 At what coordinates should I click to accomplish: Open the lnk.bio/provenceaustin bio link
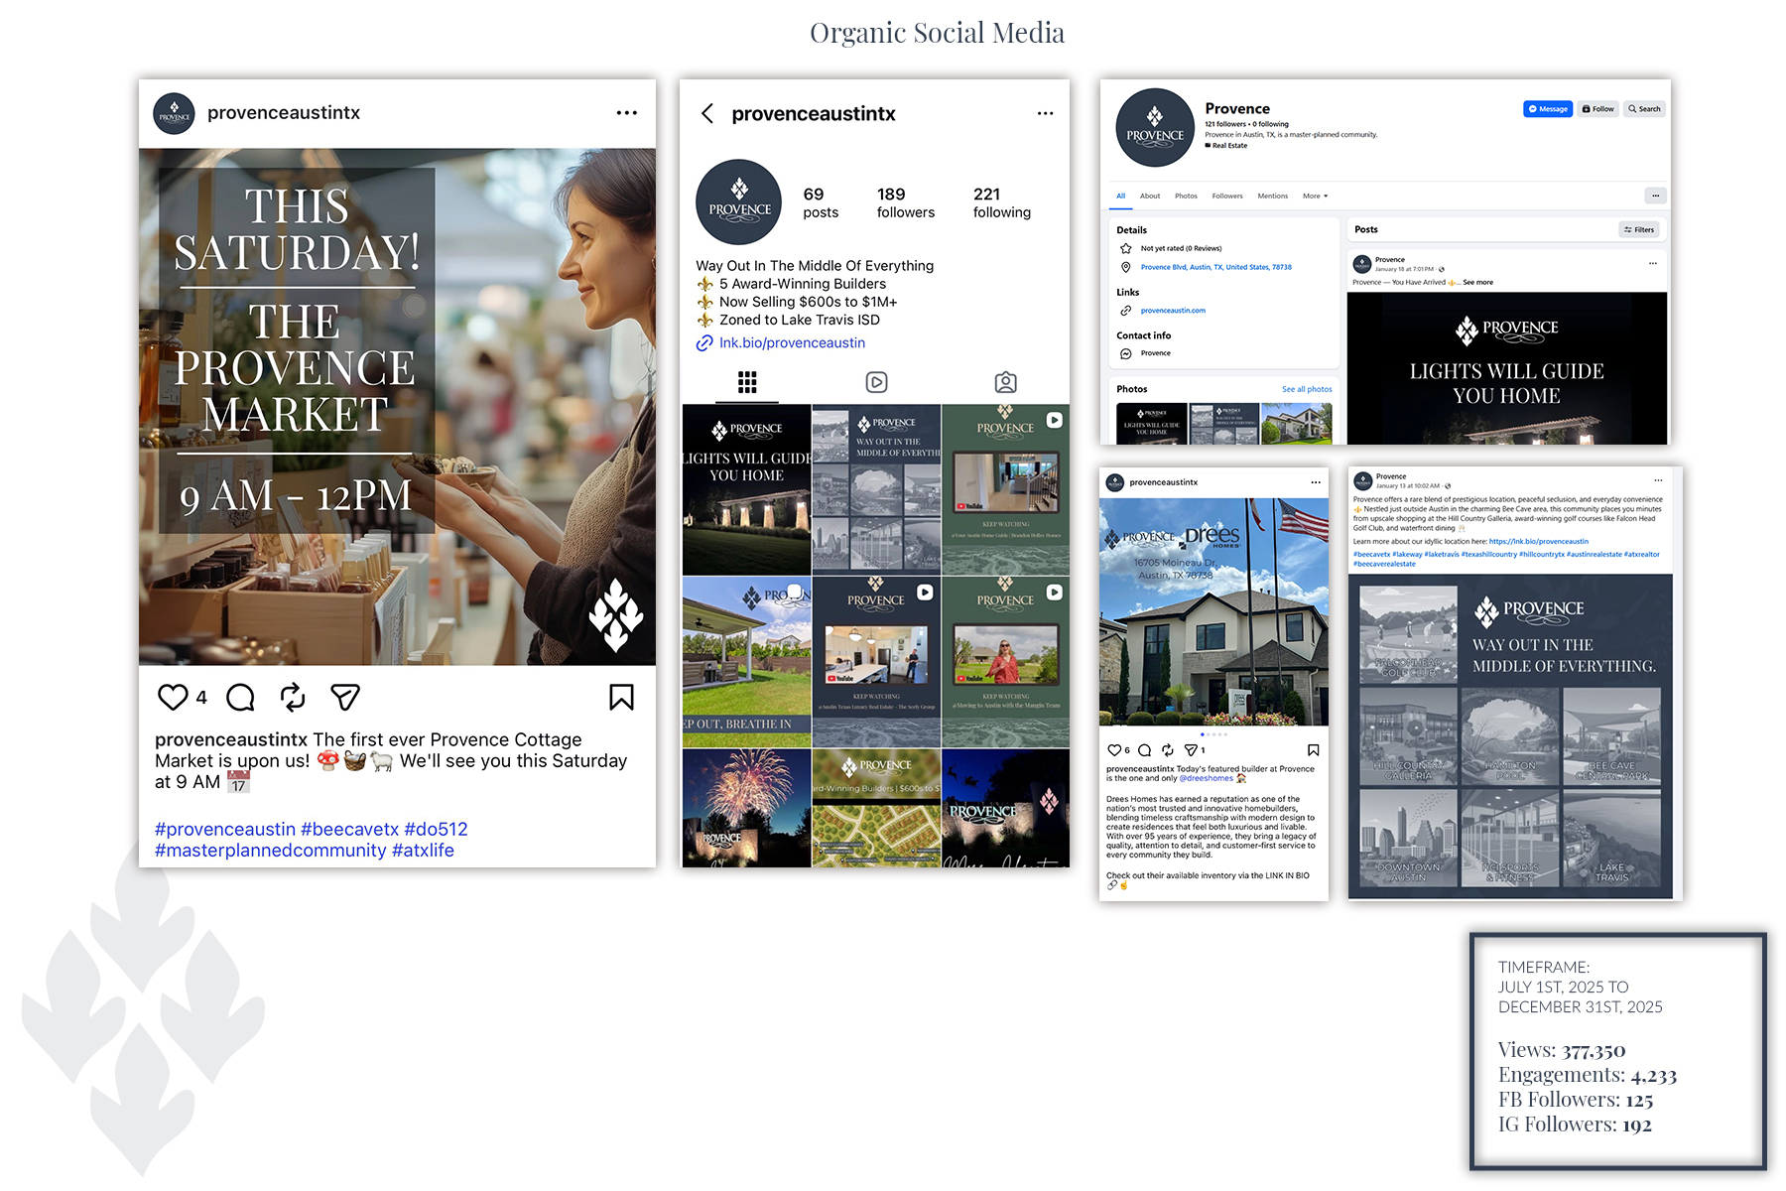[792, 343]
